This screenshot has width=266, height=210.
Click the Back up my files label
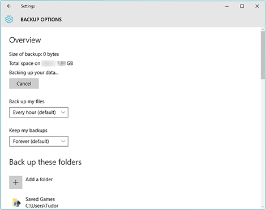click(x=27, y=102)
